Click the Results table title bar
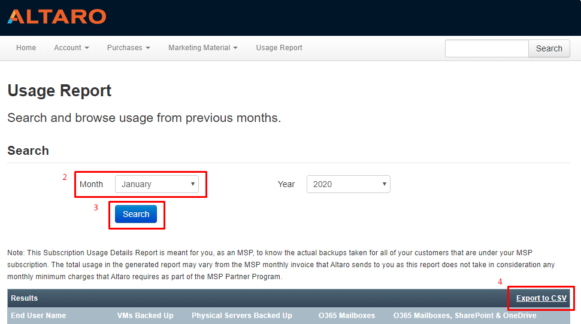Viewport: 581px width, 324px height. click(x=240, y=298)
